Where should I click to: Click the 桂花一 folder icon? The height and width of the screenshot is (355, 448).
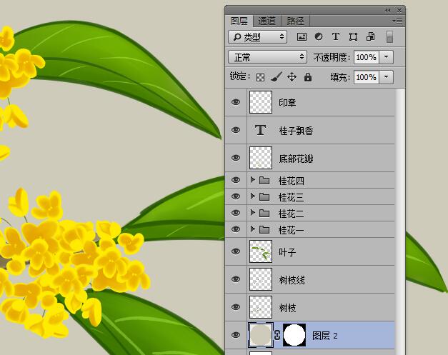[264, 229]
